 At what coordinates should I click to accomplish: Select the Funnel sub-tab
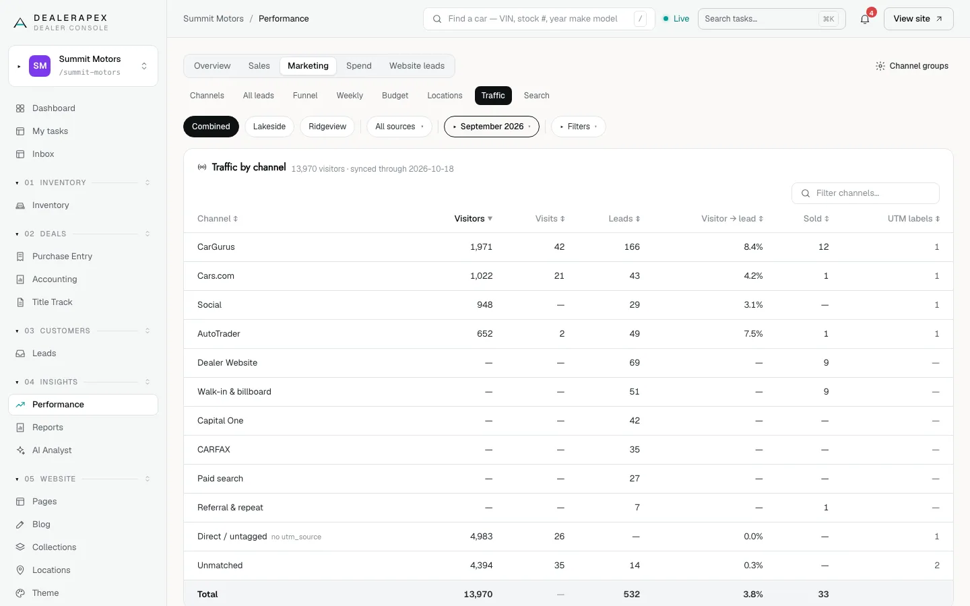point(305,96)
